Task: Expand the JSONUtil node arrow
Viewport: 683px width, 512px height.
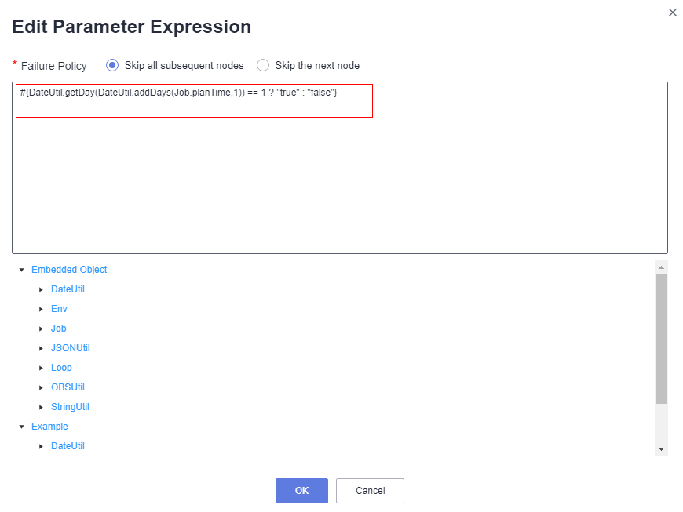Action: [41, 348]
